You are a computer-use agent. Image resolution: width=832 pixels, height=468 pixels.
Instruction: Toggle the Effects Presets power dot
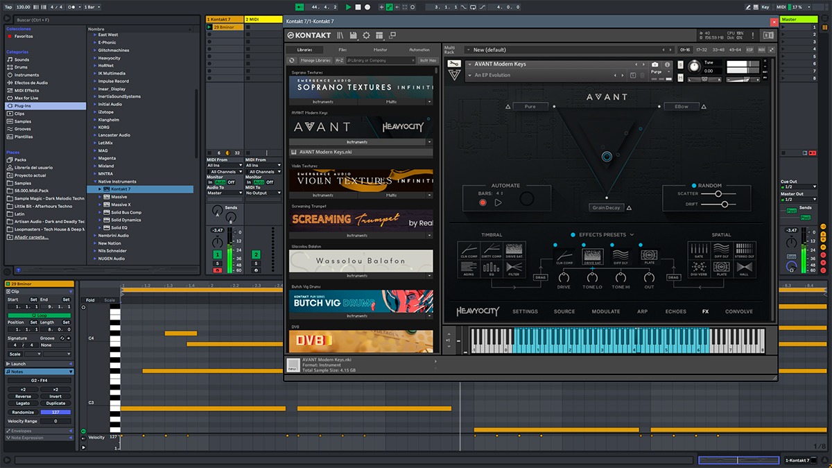tap(573, 235)
